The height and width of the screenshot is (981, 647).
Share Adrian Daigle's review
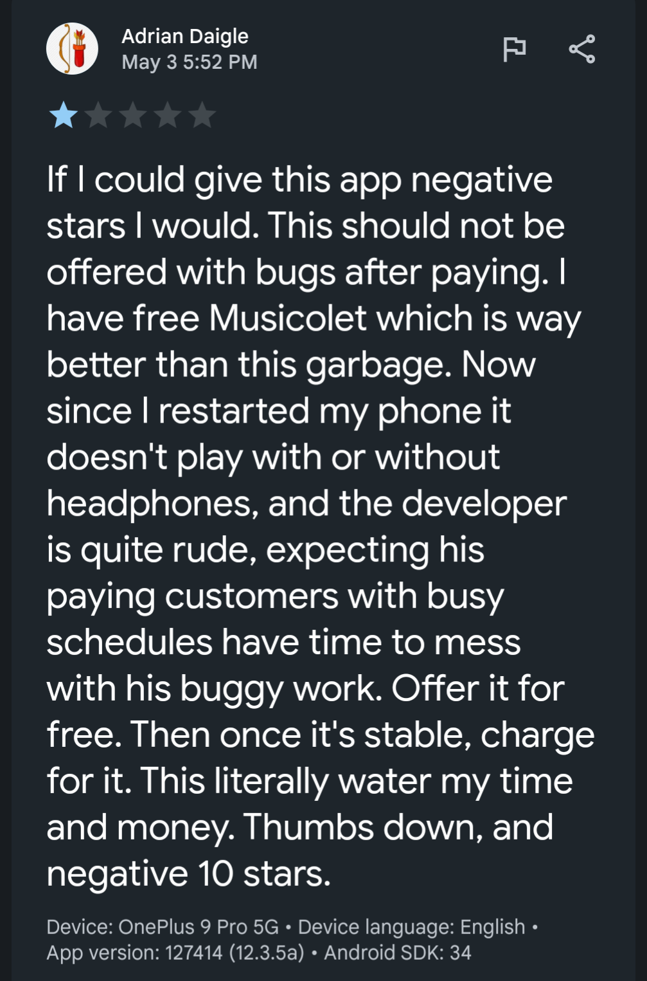coord(582,49)
